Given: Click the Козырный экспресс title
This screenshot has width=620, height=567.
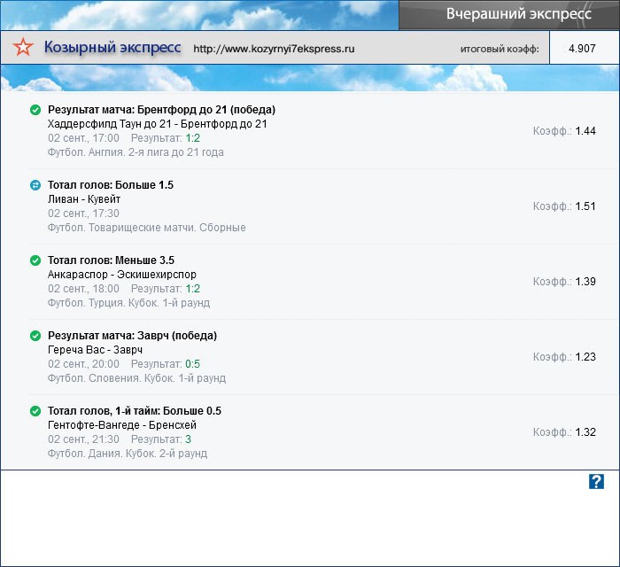Looking at the screenshot, I should [112, 48].
